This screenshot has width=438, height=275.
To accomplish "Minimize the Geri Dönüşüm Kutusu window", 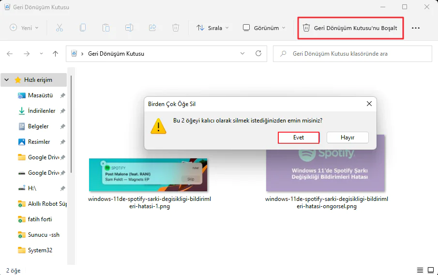I will coord(383,7).
